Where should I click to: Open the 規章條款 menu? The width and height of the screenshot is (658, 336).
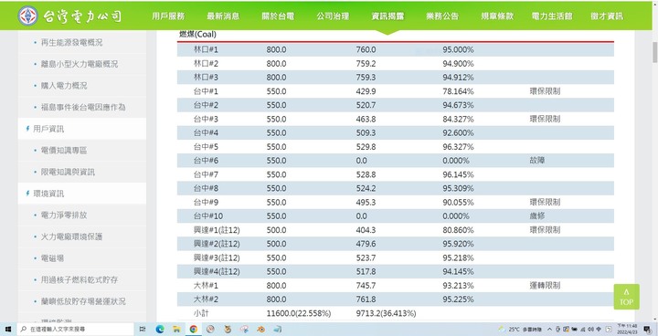click(497, 16)
